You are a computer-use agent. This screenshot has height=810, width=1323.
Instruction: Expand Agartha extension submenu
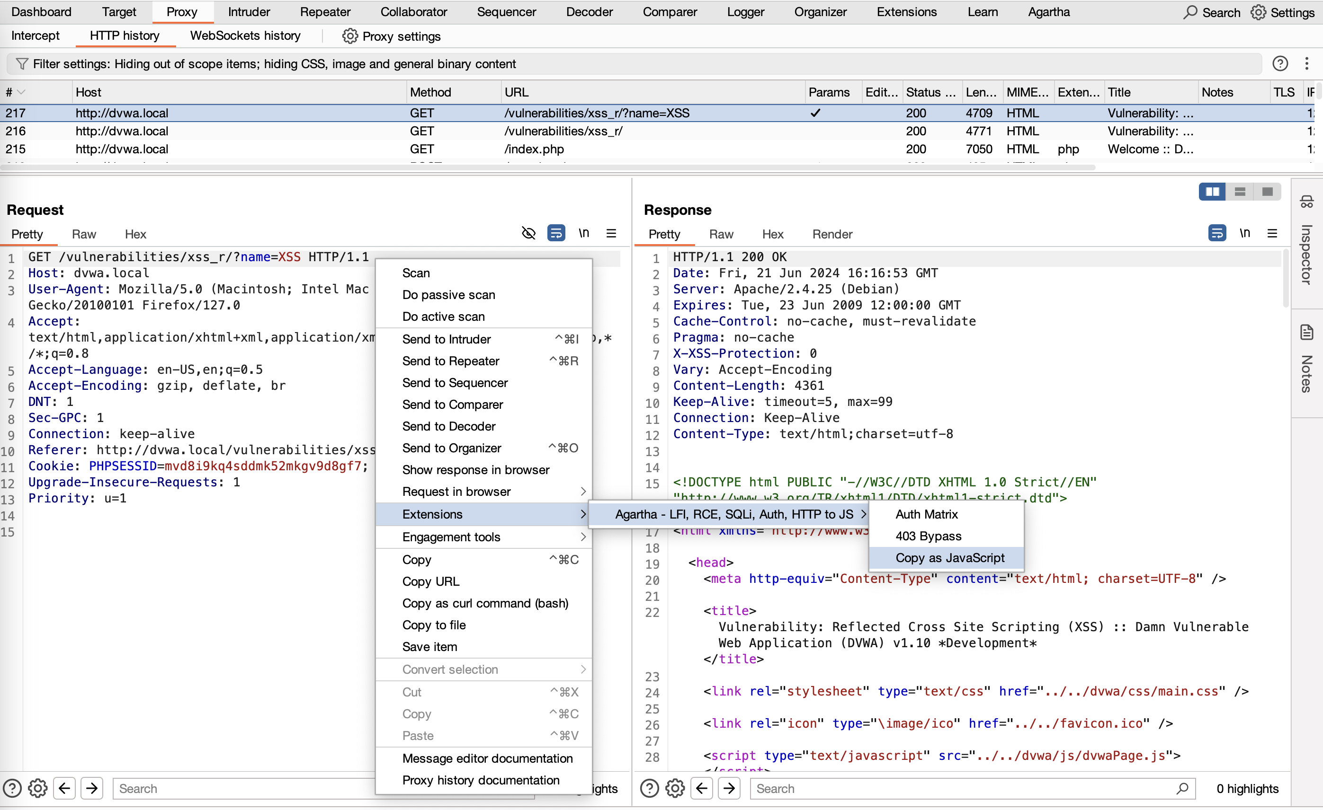coord(729,514)
